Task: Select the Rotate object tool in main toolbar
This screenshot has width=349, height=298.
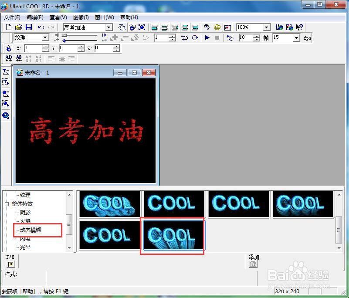Action: tap(132, 27)
